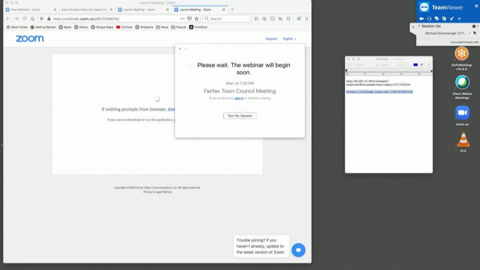Click the TeamViewer headset audio icon
The width and height of the screenshot is (480, 270).
429,18
